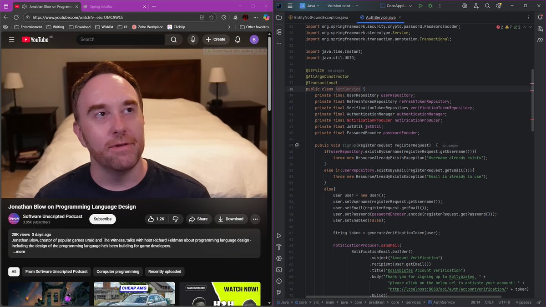Viewport: 546px width, 307px height.
Task: Open new browser tab plus button
Action: (x=154, y=6)
